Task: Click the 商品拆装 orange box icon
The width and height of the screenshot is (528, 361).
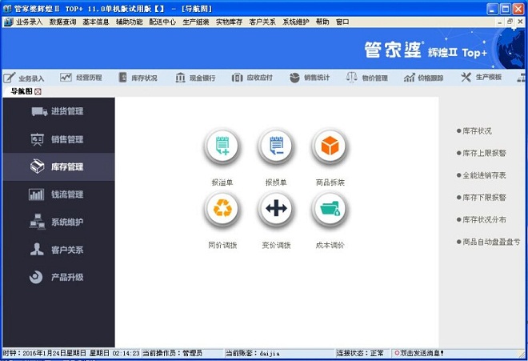Action: [x=330, y=146]
